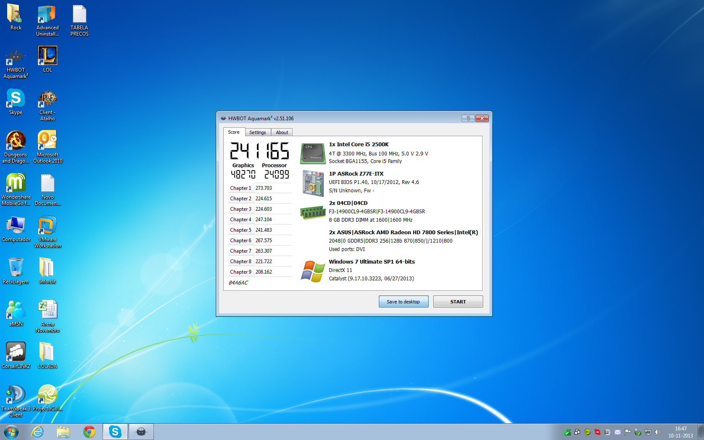This screenshot has width=704, height=440.
Task: Open the Reciclagem recycle bin
Action: [x=16, y=271]
